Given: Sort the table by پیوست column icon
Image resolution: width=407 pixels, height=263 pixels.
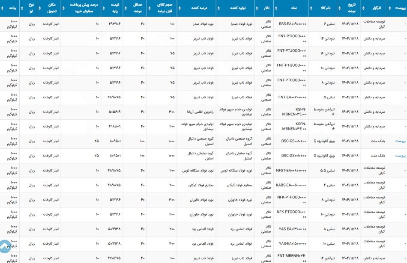Looking at the screenshot, I should 389,8.
